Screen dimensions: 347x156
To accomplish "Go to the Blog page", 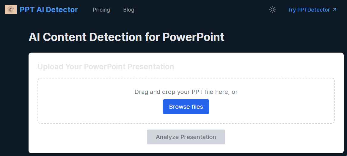I will pos(129,10).
